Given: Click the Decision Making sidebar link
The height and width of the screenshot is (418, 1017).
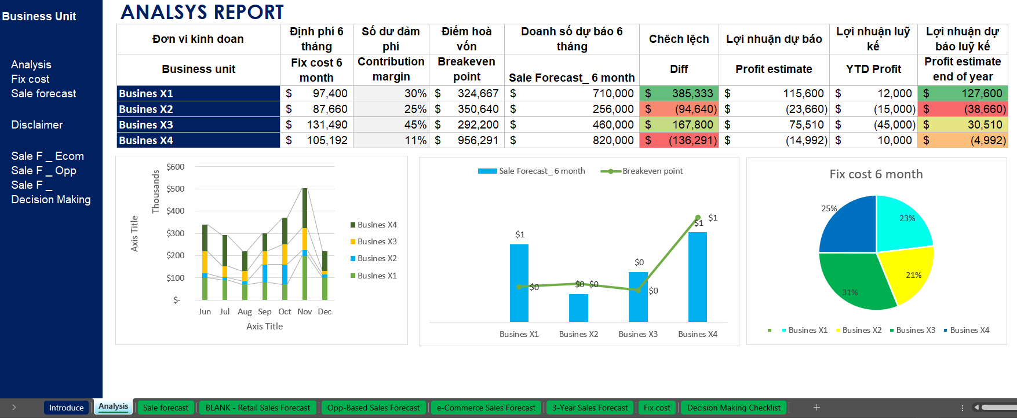Looking at the screenshot, I should point(51,200).
